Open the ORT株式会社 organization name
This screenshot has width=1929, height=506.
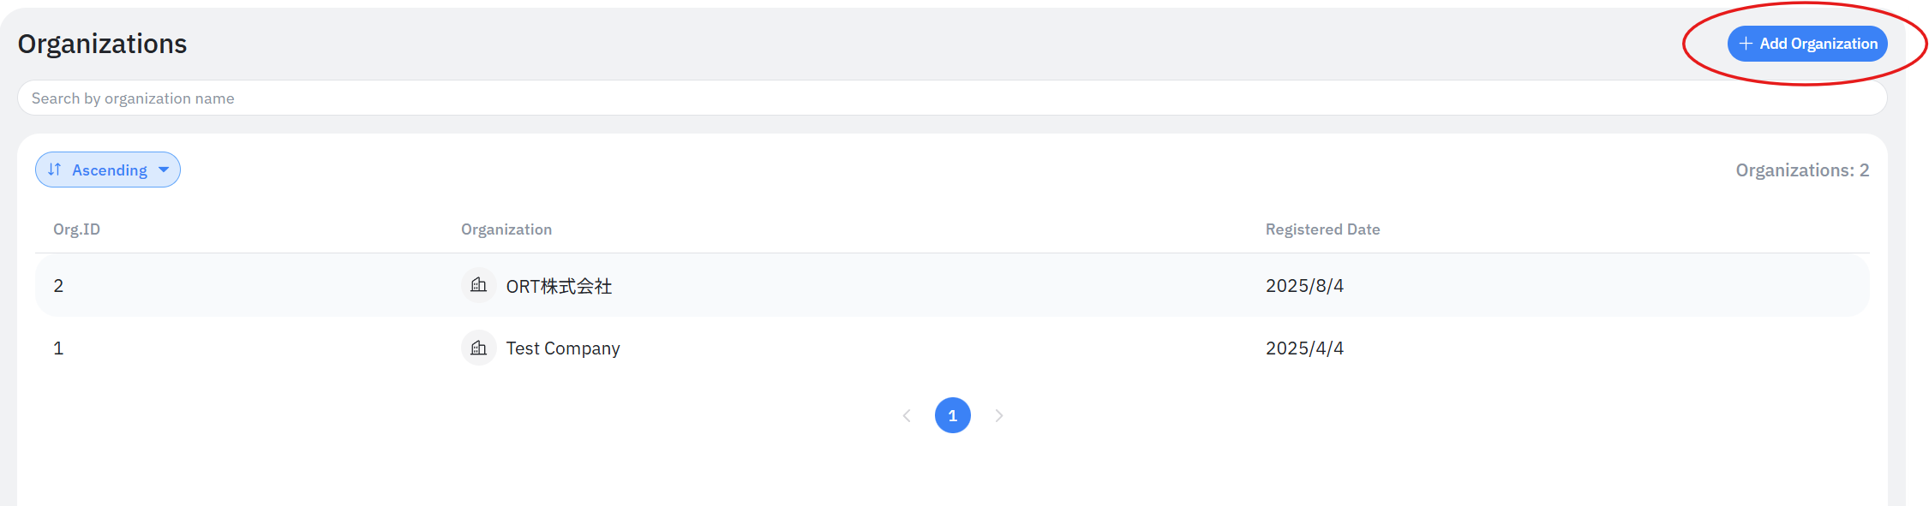coord(559,286)
